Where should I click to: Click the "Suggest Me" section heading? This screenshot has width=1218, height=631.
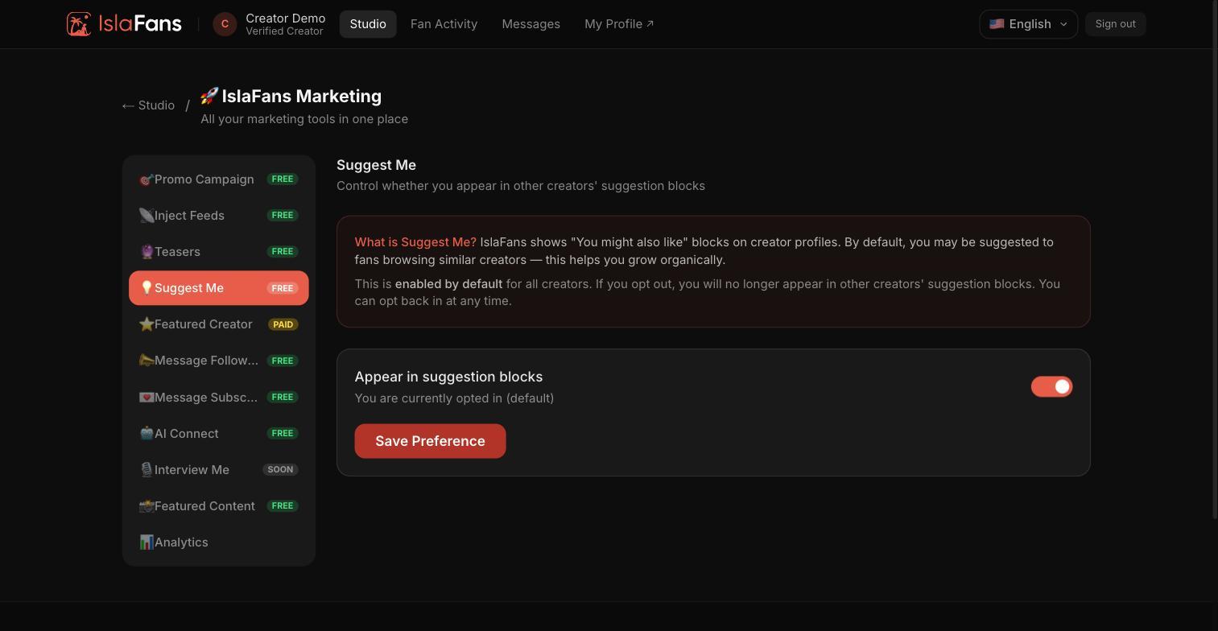[376, 165]
